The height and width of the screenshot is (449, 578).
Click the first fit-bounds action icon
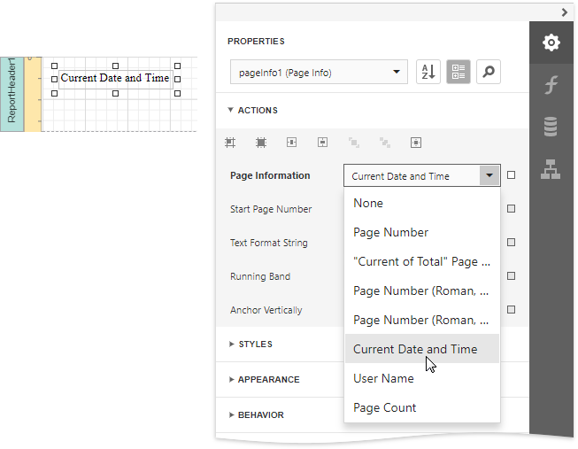(x=230, y=142)
